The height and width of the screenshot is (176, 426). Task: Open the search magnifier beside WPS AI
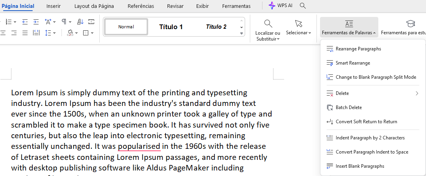303,6
